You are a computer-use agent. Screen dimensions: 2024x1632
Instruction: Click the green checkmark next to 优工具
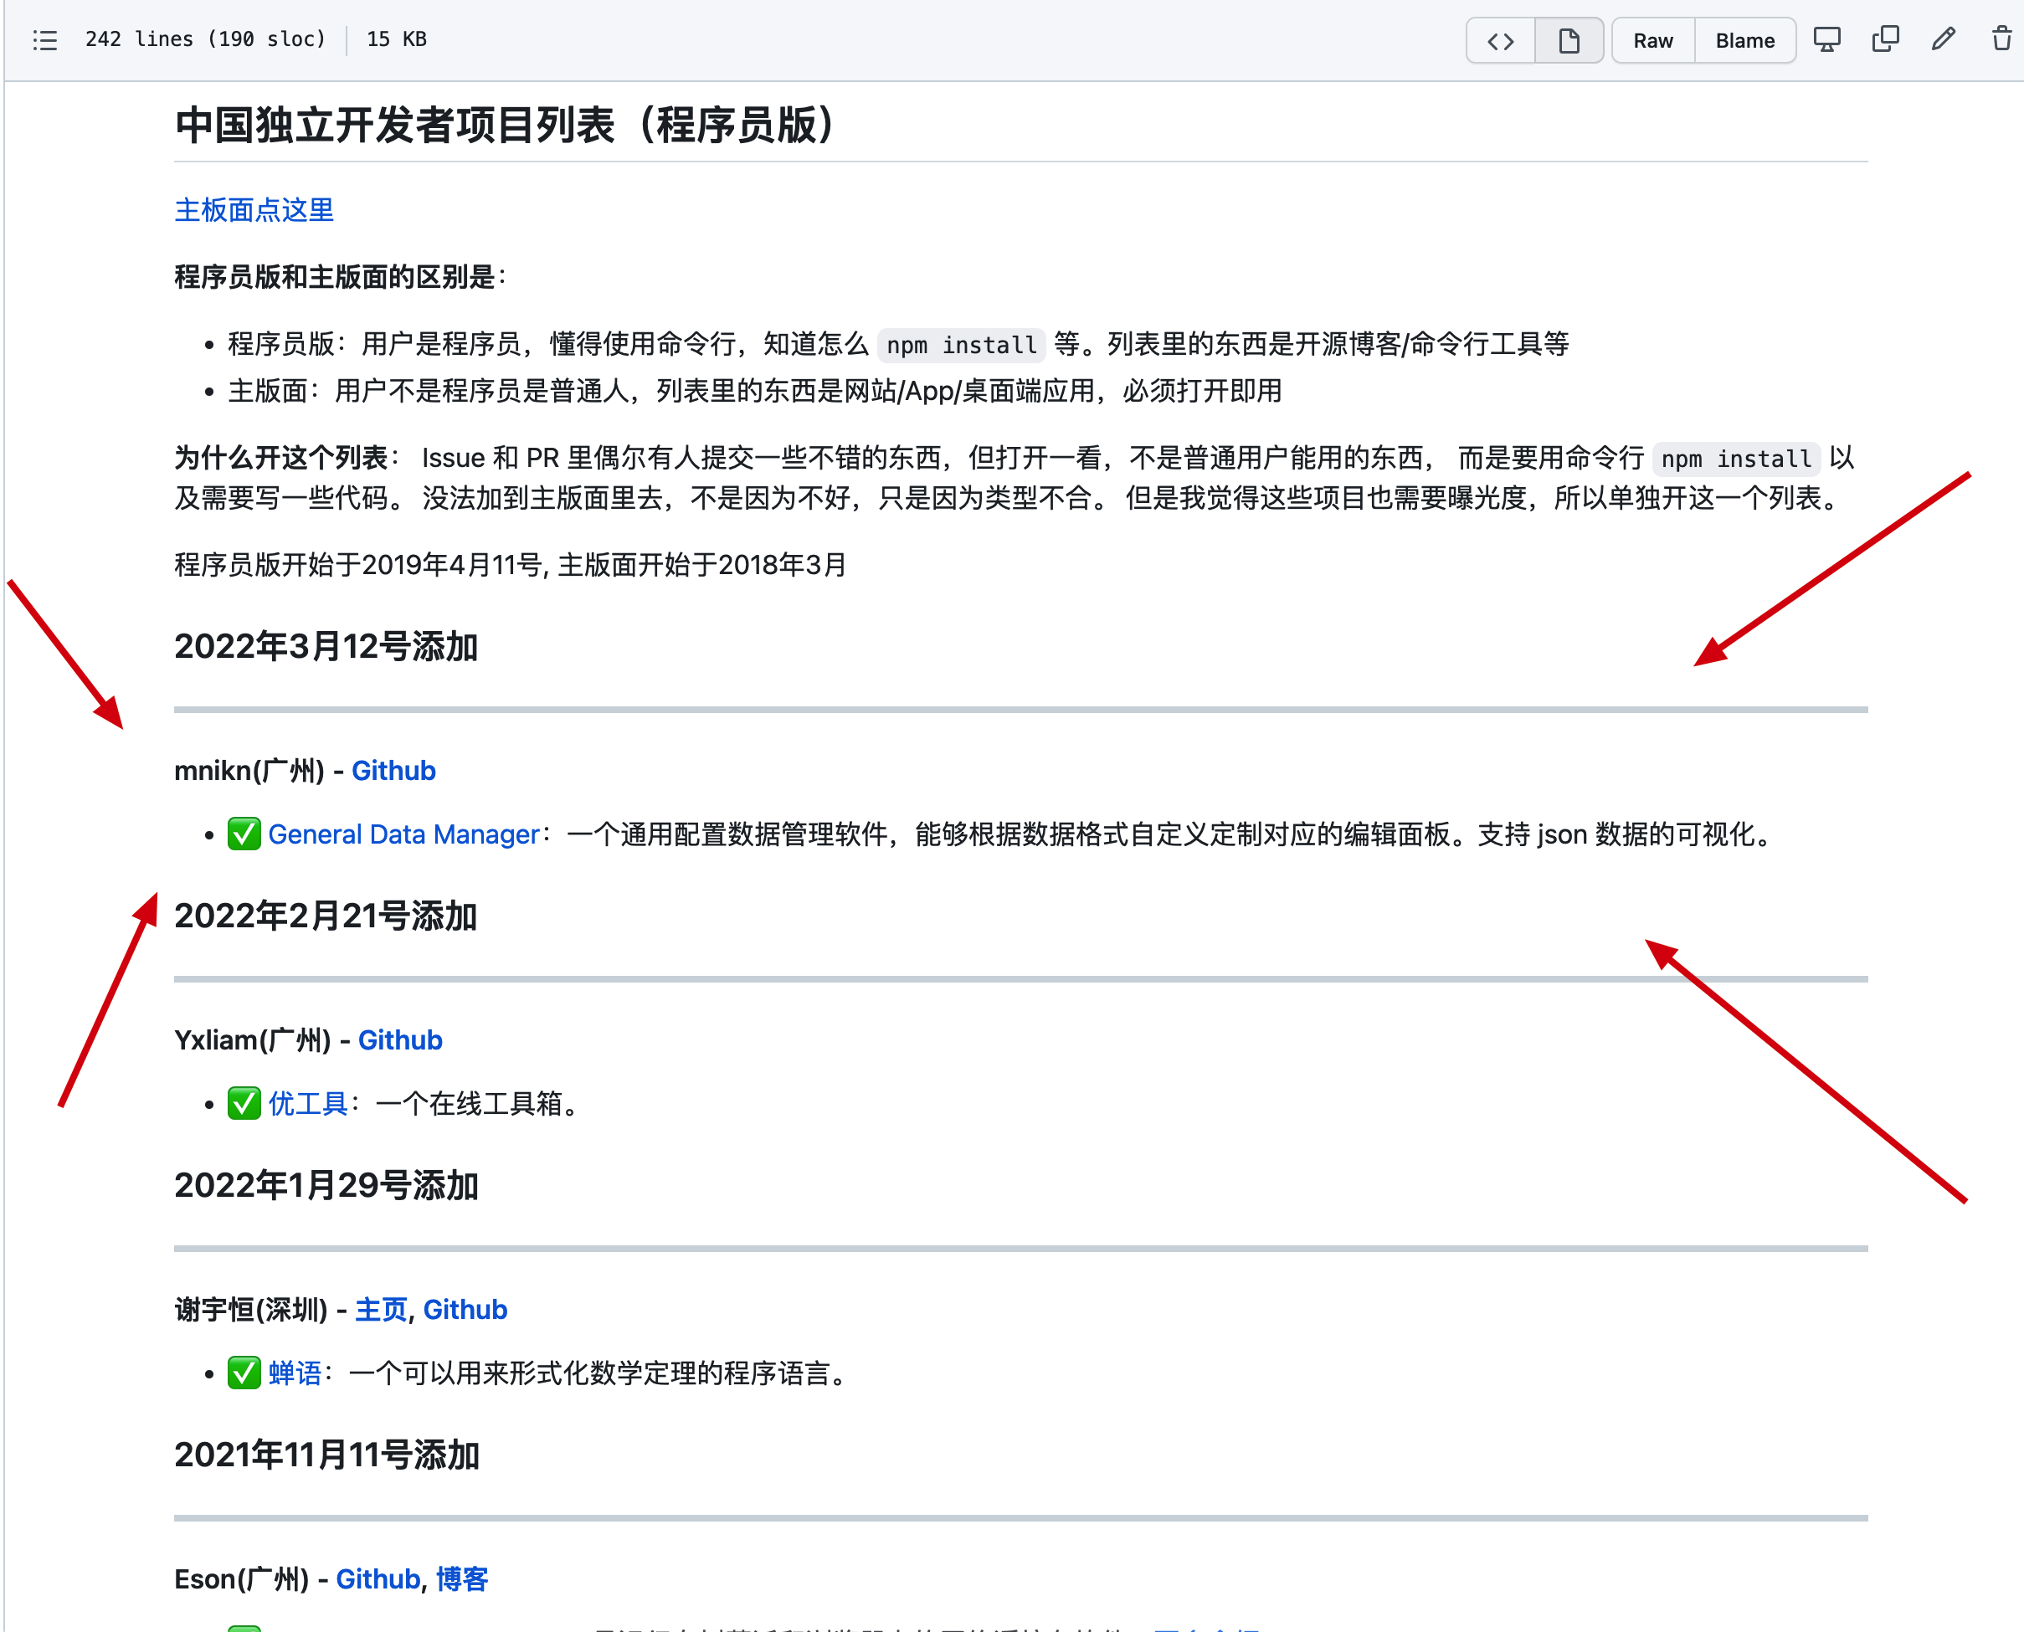pos(244,1104)
